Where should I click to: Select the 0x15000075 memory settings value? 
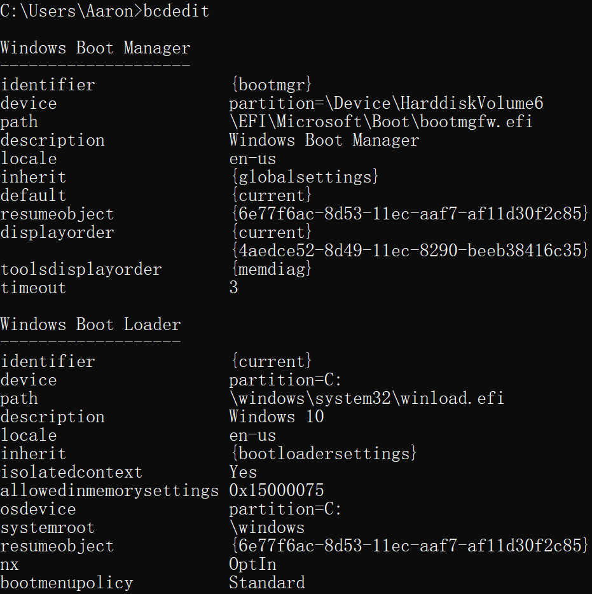(277, 490)
